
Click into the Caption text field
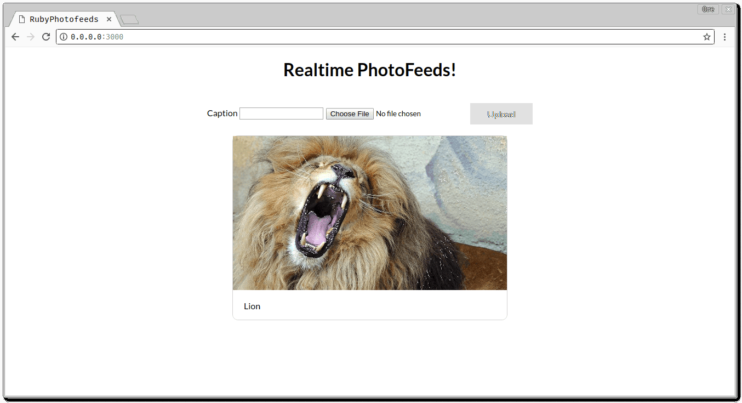[x=281, y=113]
